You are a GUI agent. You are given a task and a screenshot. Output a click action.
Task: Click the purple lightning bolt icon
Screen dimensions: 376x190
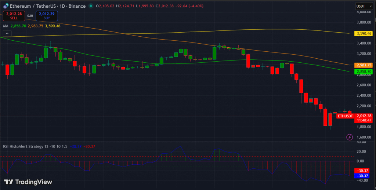[349, 137]
